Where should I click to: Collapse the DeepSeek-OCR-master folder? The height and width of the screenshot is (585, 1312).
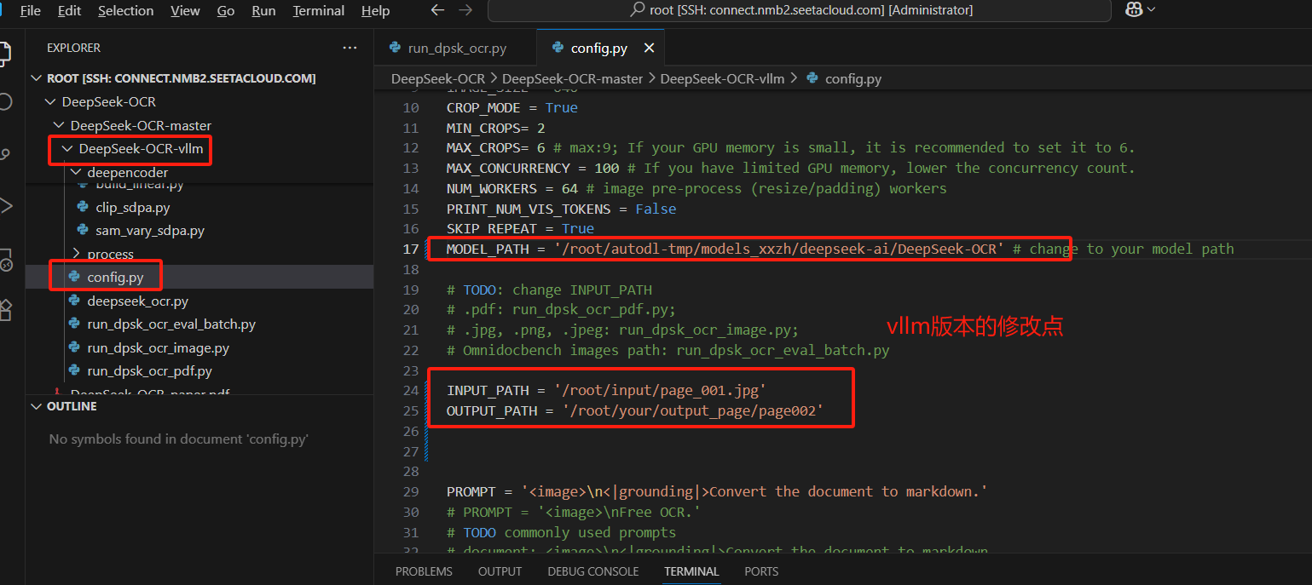point(58,126)
